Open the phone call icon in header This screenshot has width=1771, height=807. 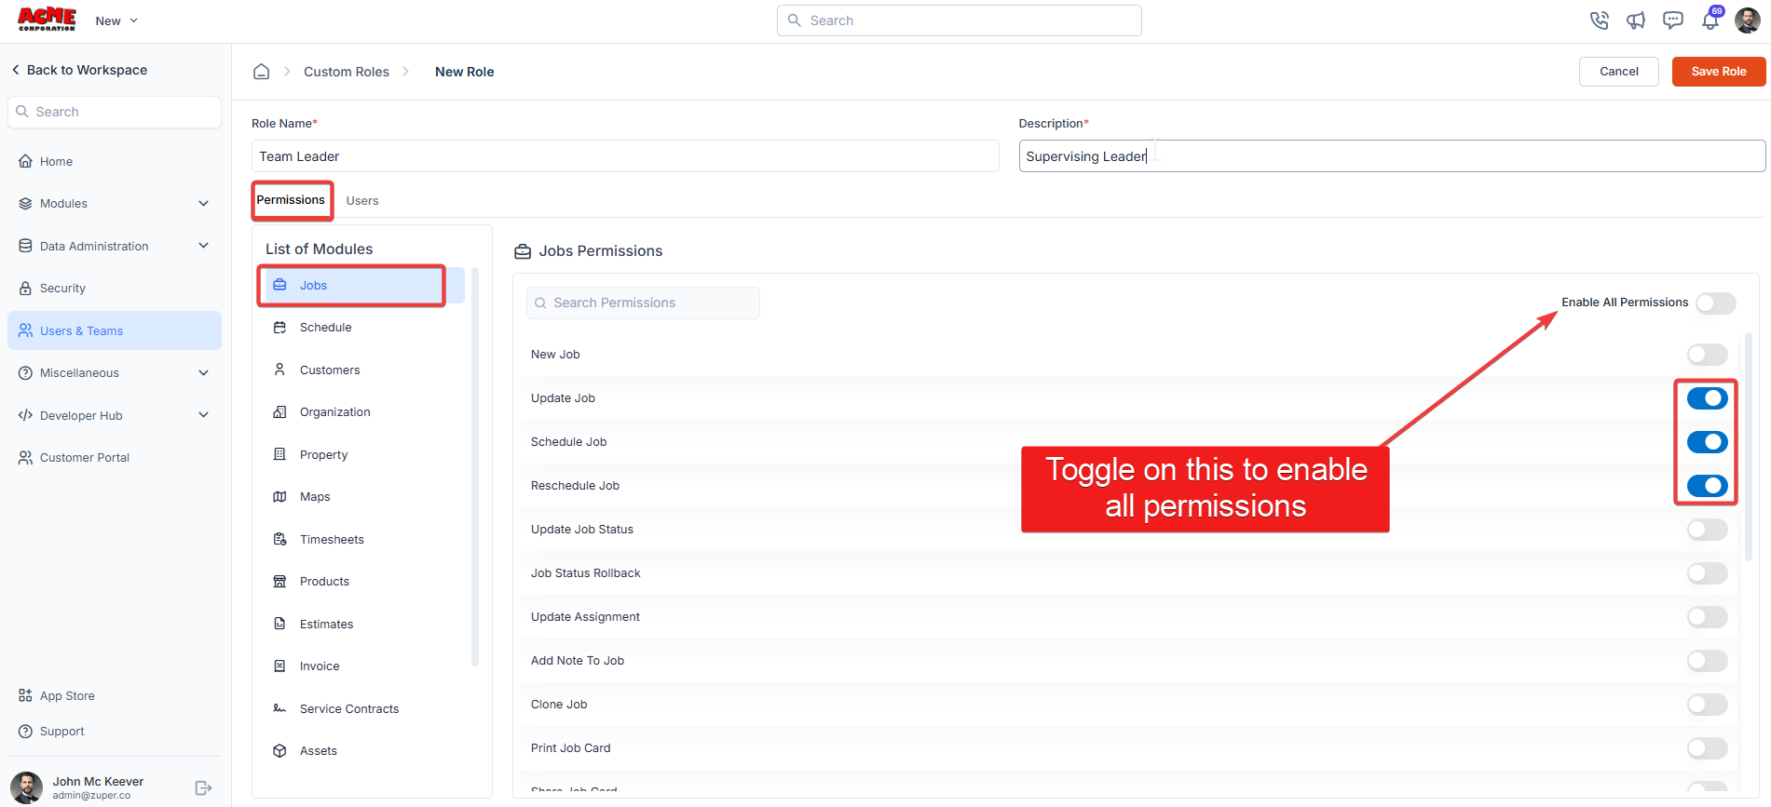(x=1599, y=20)
